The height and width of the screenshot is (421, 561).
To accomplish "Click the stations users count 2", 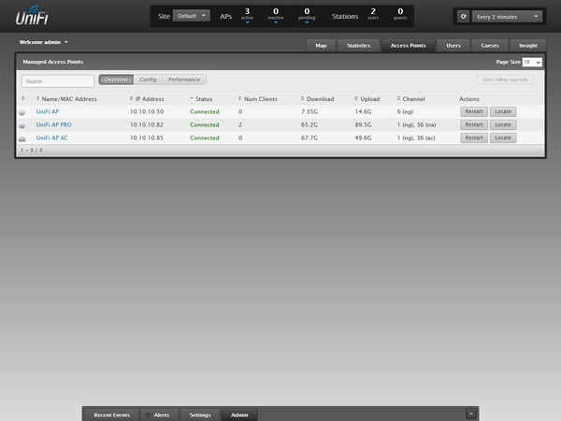I will 373,14.
